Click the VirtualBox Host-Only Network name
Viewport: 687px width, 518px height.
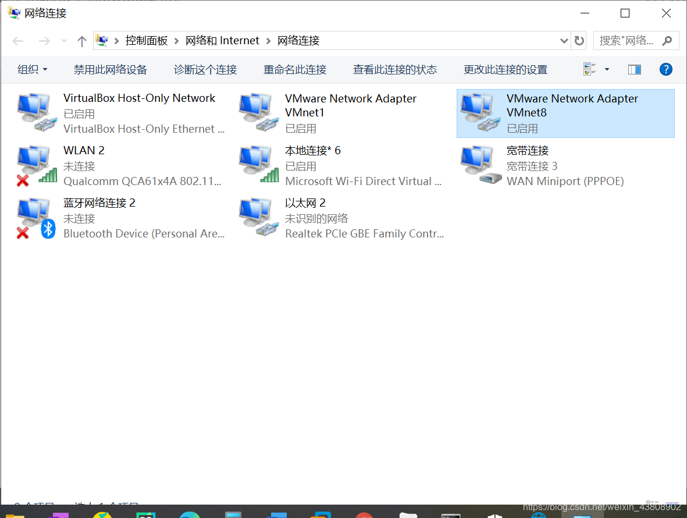140,98
